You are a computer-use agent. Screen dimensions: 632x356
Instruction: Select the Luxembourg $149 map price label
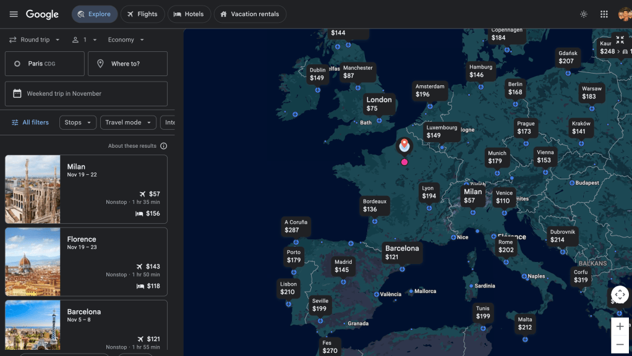coord(442,132)
